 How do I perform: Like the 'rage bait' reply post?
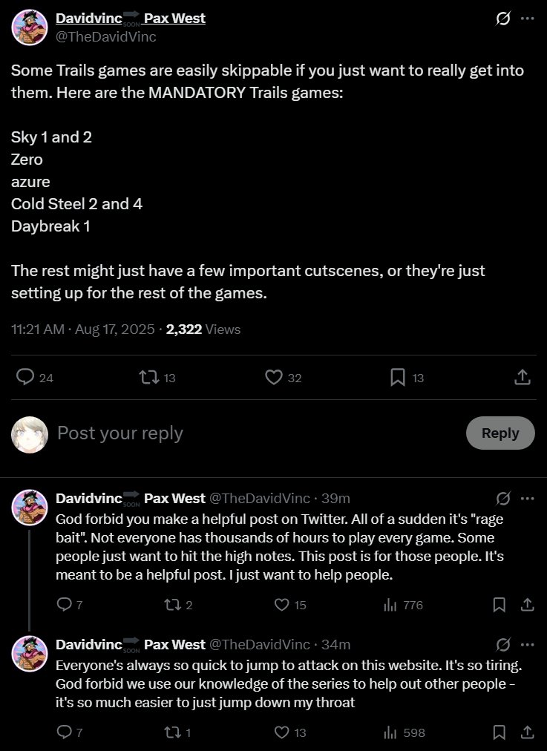tap(281, 605)
